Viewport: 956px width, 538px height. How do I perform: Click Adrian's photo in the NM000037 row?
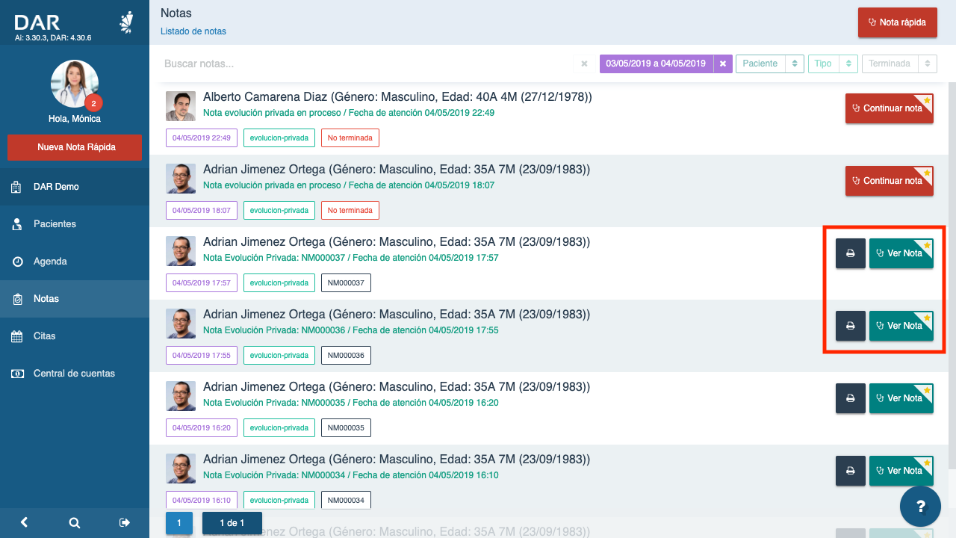(x=181, y=251)
